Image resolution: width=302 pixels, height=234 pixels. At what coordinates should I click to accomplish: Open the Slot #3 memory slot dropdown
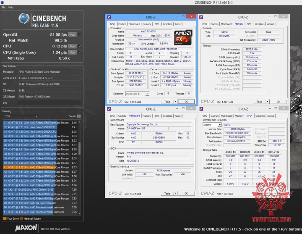point(212,125)
